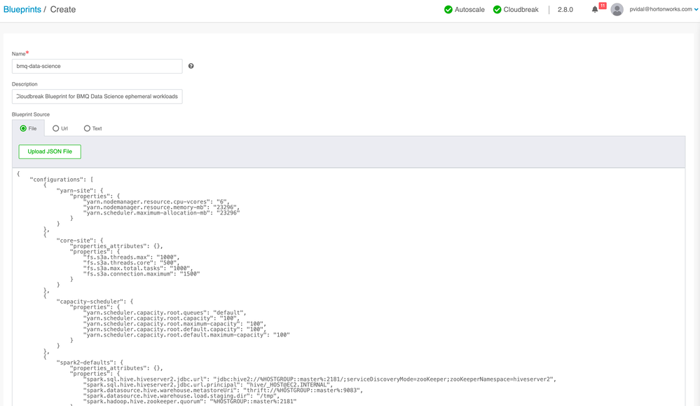Click inside the Description input field

coord(98,96)
